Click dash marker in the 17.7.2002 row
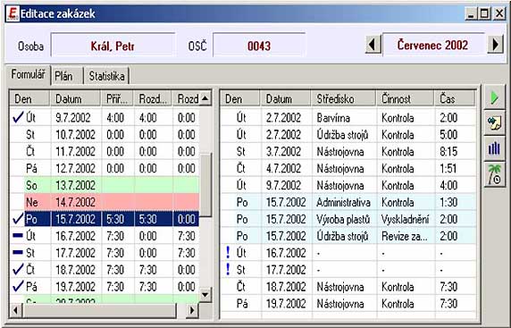511x328 pixels. (x=18, y=252)
